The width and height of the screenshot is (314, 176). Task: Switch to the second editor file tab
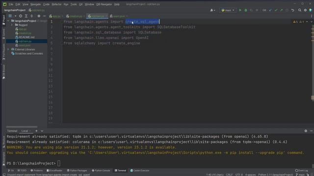pos(76,16)
